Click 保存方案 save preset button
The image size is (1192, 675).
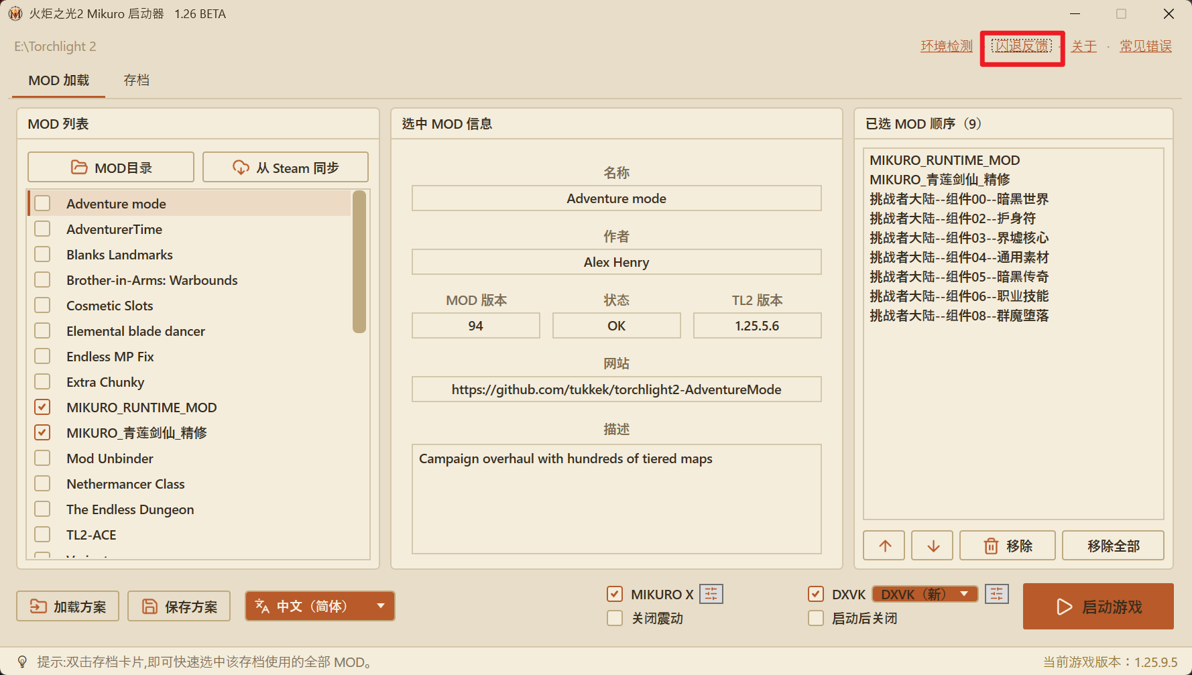coord(179,606)
